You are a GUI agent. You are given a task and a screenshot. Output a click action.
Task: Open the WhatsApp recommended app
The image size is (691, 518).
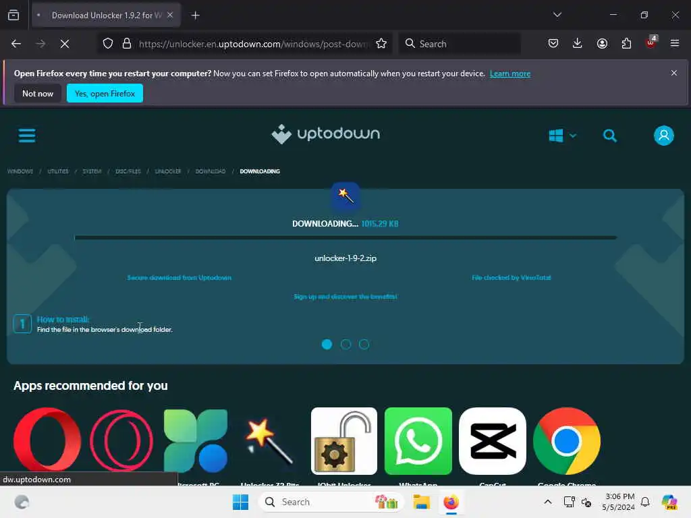[418, 441]
